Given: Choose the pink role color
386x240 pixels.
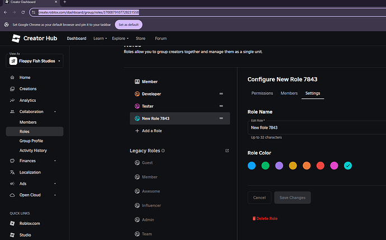Looking at the screenshot, I should coord(334,166).
